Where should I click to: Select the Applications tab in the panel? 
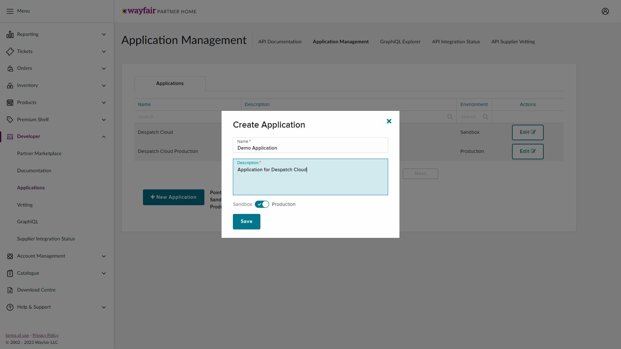coord(170,83)
